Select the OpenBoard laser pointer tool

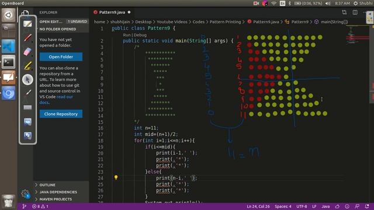coord(27,93)
